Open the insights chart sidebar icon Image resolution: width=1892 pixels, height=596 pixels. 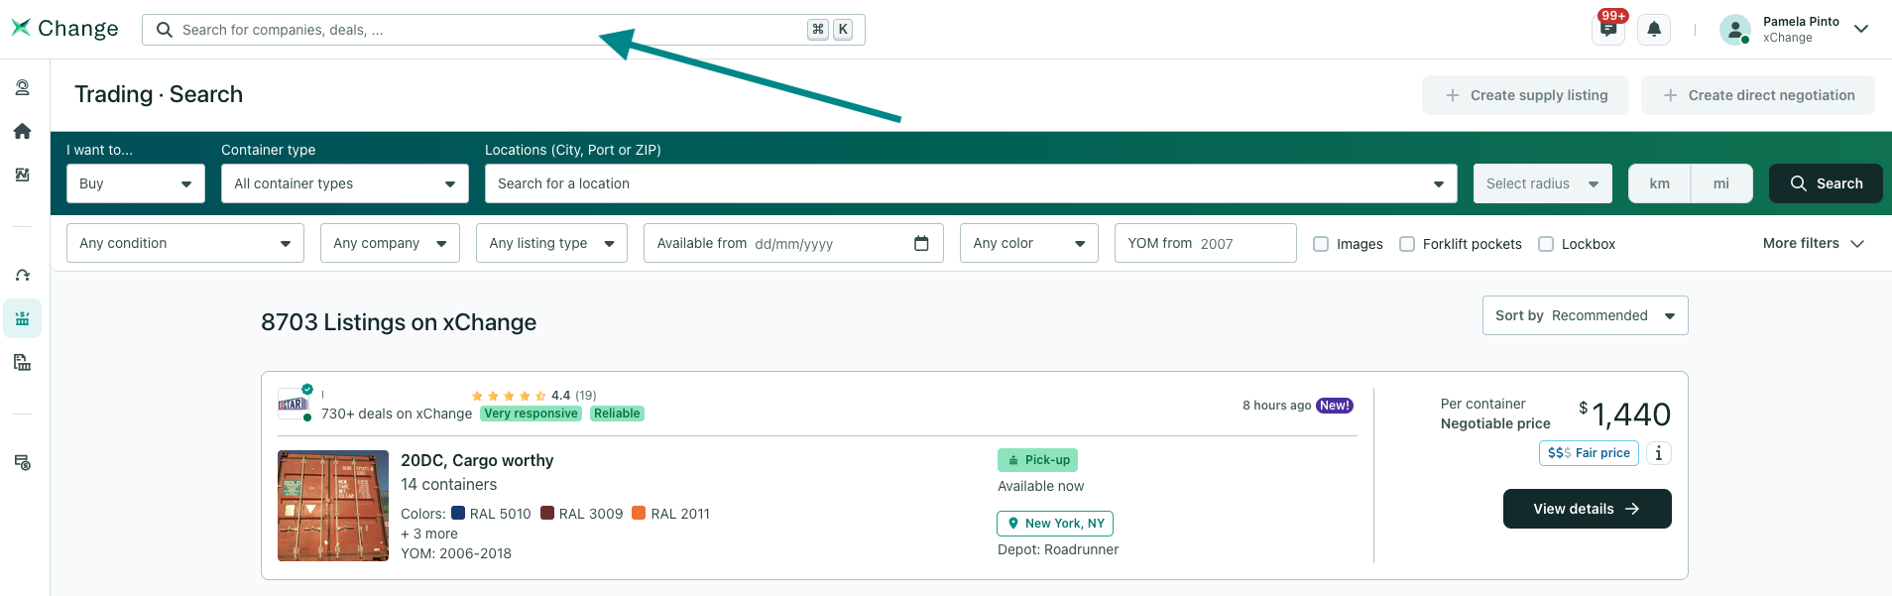22,175
